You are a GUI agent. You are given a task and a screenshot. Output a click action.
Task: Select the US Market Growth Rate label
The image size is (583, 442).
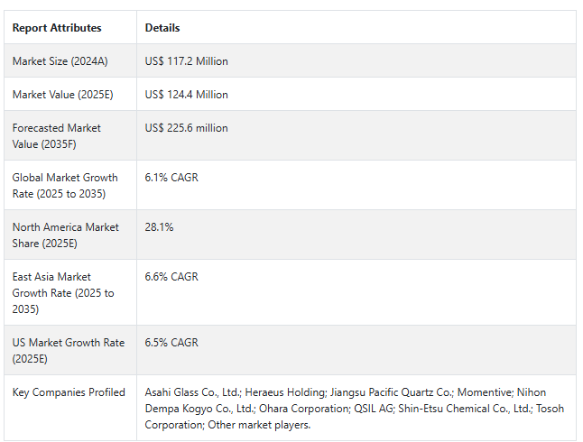(x=68, y=350)
